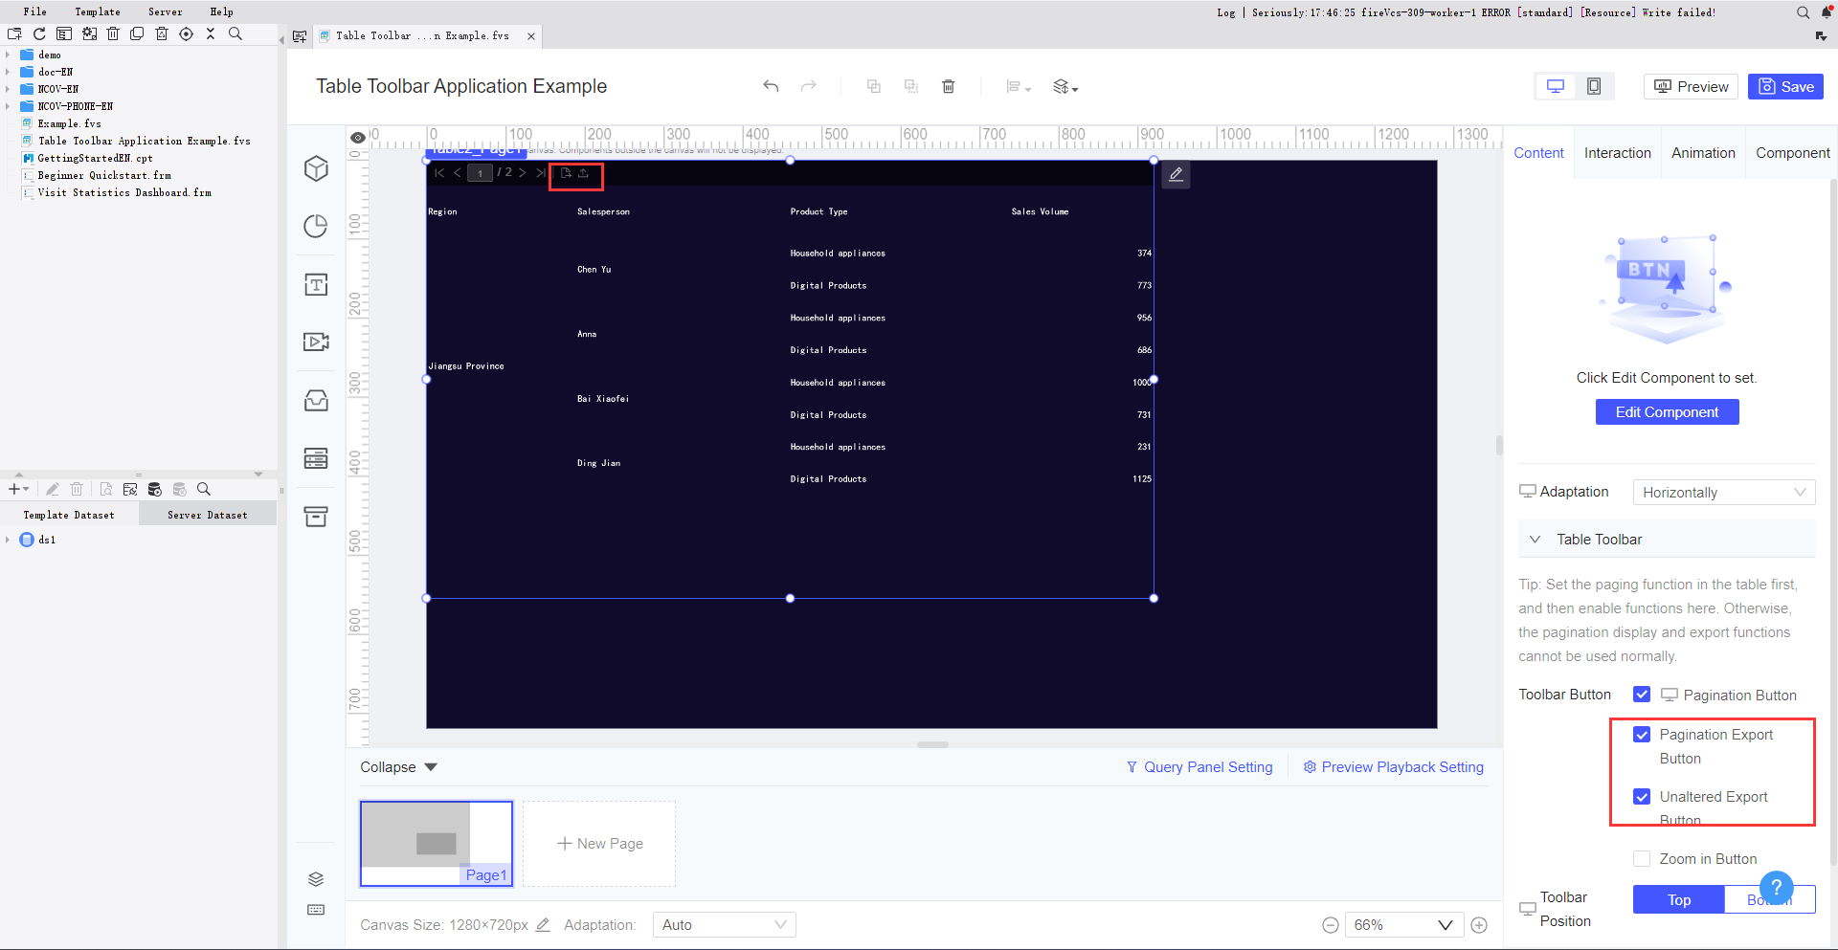Switch to the Animation tab

pos(1703,153)
